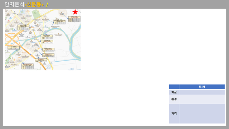Click the empty value cell next to 환경
Viewport: 229px width, 129px height.
click(202, 99)
